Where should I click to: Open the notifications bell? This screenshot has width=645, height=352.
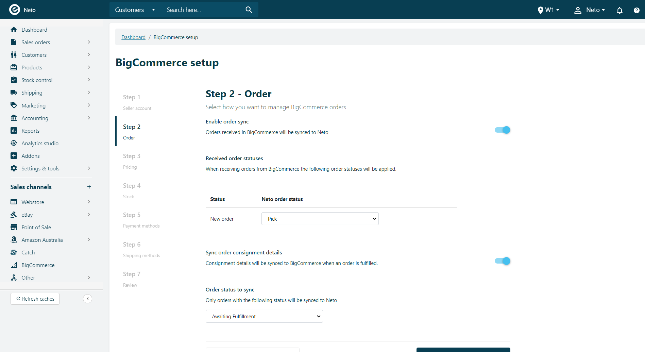619,10
